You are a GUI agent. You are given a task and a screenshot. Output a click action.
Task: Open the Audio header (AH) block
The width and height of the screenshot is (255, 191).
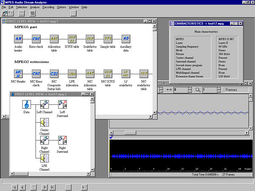pyautogui.click(x=18, y=39)
